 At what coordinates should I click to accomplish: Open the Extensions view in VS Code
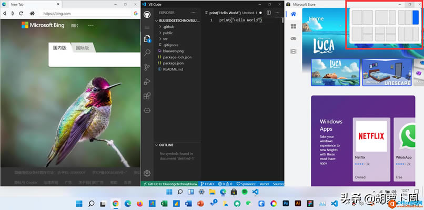click(x=147, y=96)
